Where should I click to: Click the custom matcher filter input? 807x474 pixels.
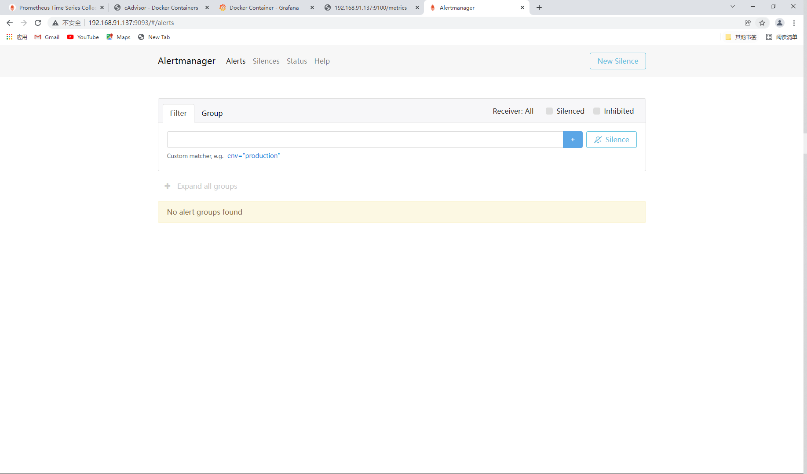coord(365,140)
